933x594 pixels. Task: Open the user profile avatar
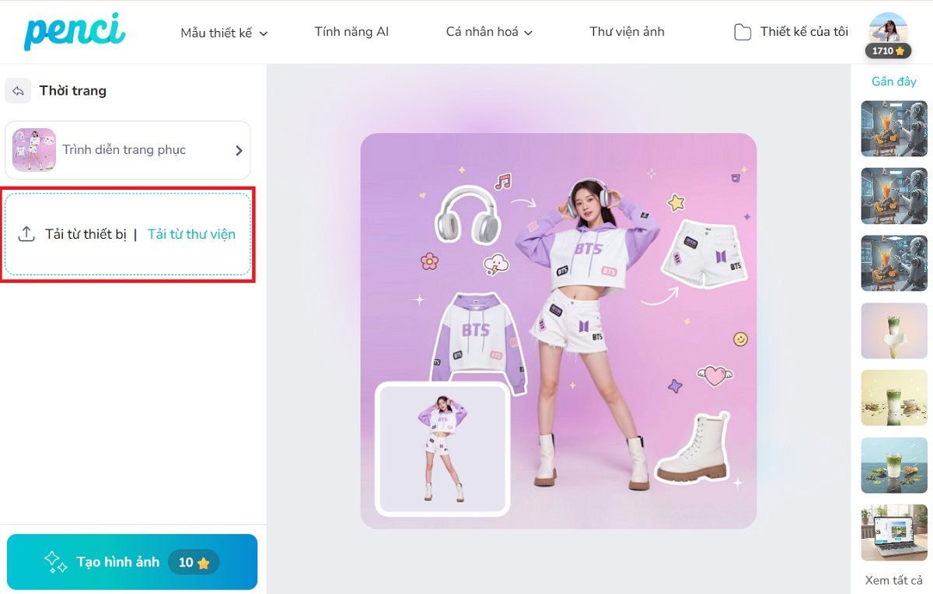[888, 30]
